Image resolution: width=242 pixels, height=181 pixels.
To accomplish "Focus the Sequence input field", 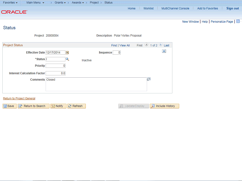I will 116,52.
